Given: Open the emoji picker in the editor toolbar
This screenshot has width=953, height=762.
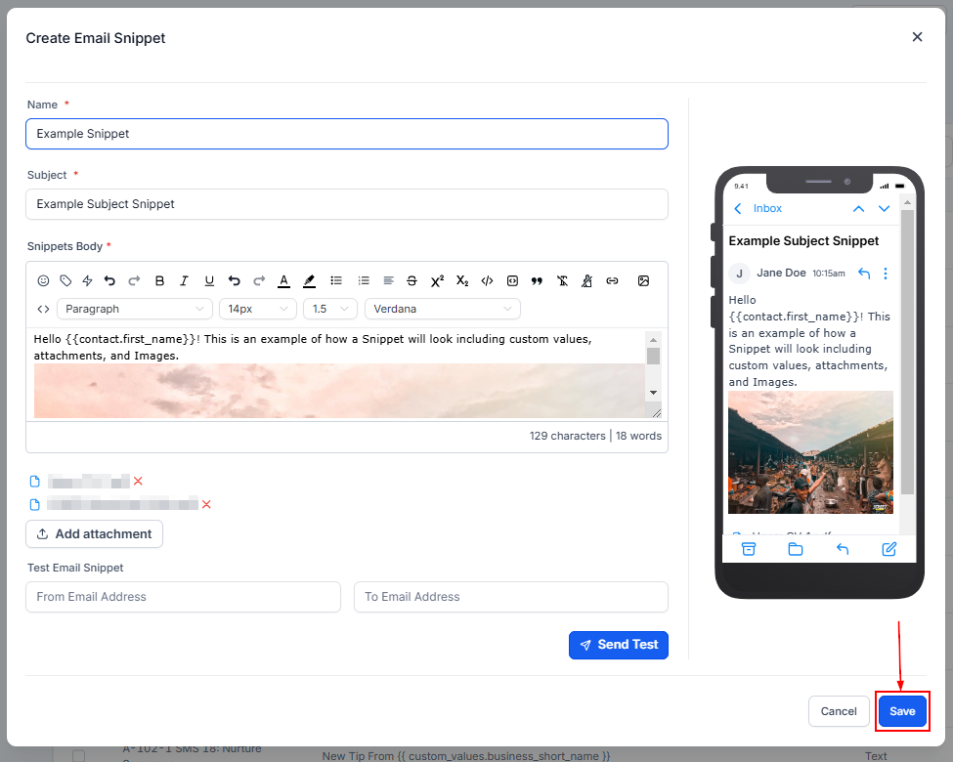Looking at the screenshot, I should pyautogui.click(x=43, y=280).
